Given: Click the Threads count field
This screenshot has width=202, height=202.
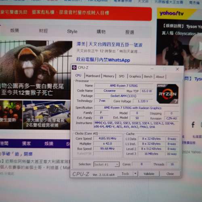Looking at the screenshot, I should [172, 164].
